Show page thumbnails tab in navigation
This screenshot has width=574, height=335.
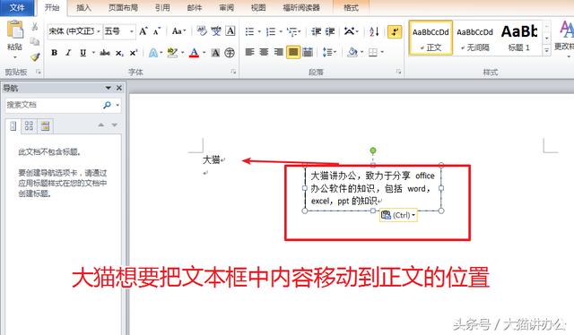point(29,126)
